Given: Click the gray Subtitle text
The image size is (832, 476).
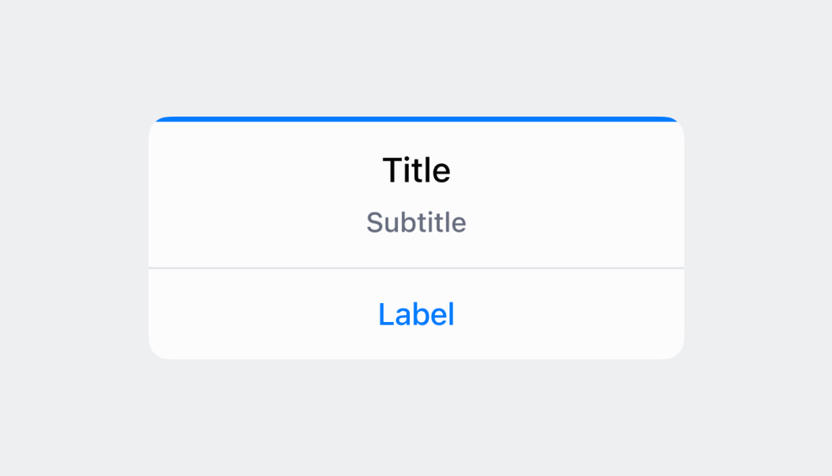Looking at the screenshot, I should [x=416, y=222].
